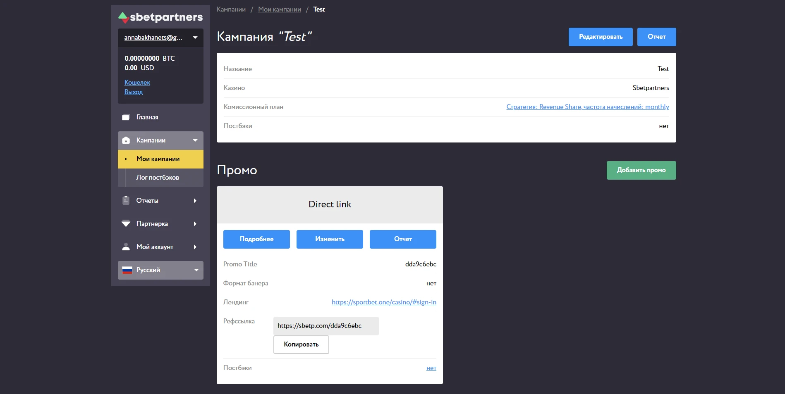Click the Мой аккаунт person icon
785x394 pixels.
pos(126,247)
